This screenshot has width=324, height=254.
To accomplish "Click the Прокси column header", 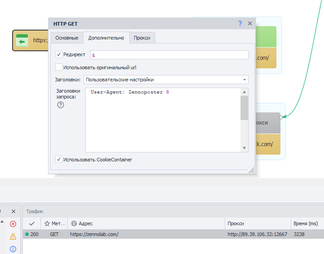I will (x=235, y=223).
